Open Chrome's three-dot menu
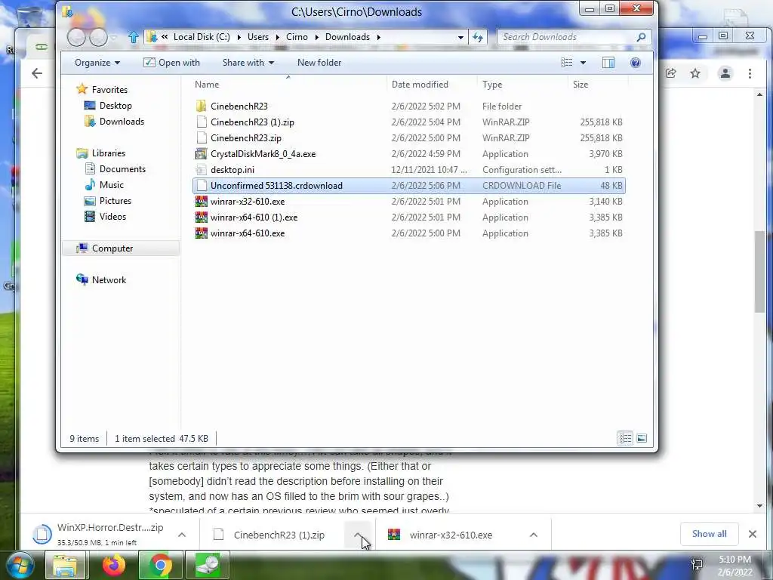 coord(750,73)
